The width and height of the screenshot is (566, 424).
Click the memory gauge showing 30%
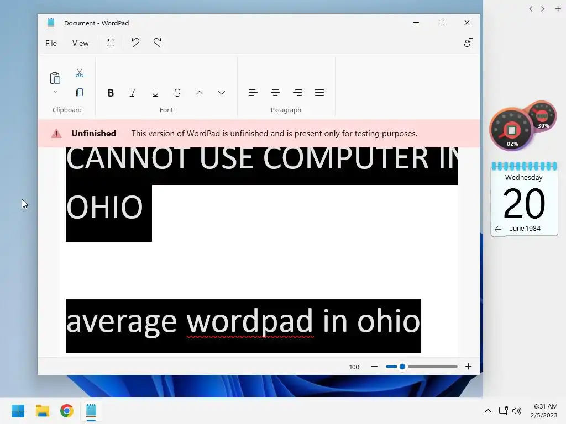click(543, 116)
